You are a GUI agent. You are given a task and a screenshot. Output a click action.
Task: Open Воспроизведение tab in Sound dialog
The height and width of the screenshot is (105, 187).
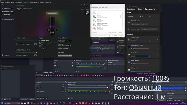coord(94,7)
